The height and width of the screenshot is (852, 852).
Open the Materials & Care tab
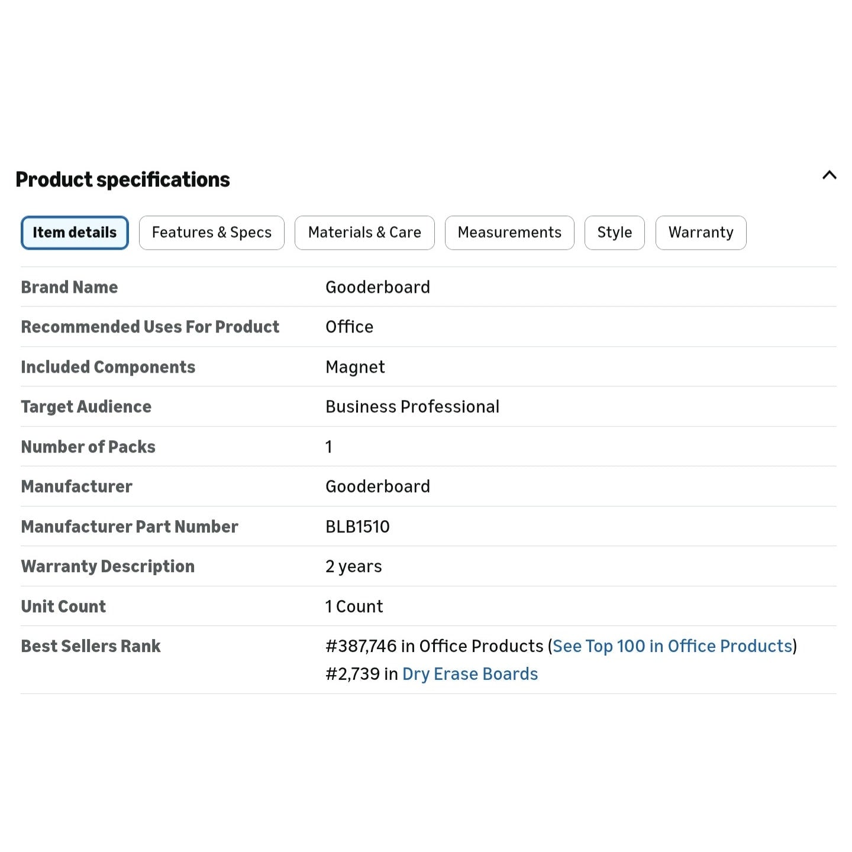364,233
